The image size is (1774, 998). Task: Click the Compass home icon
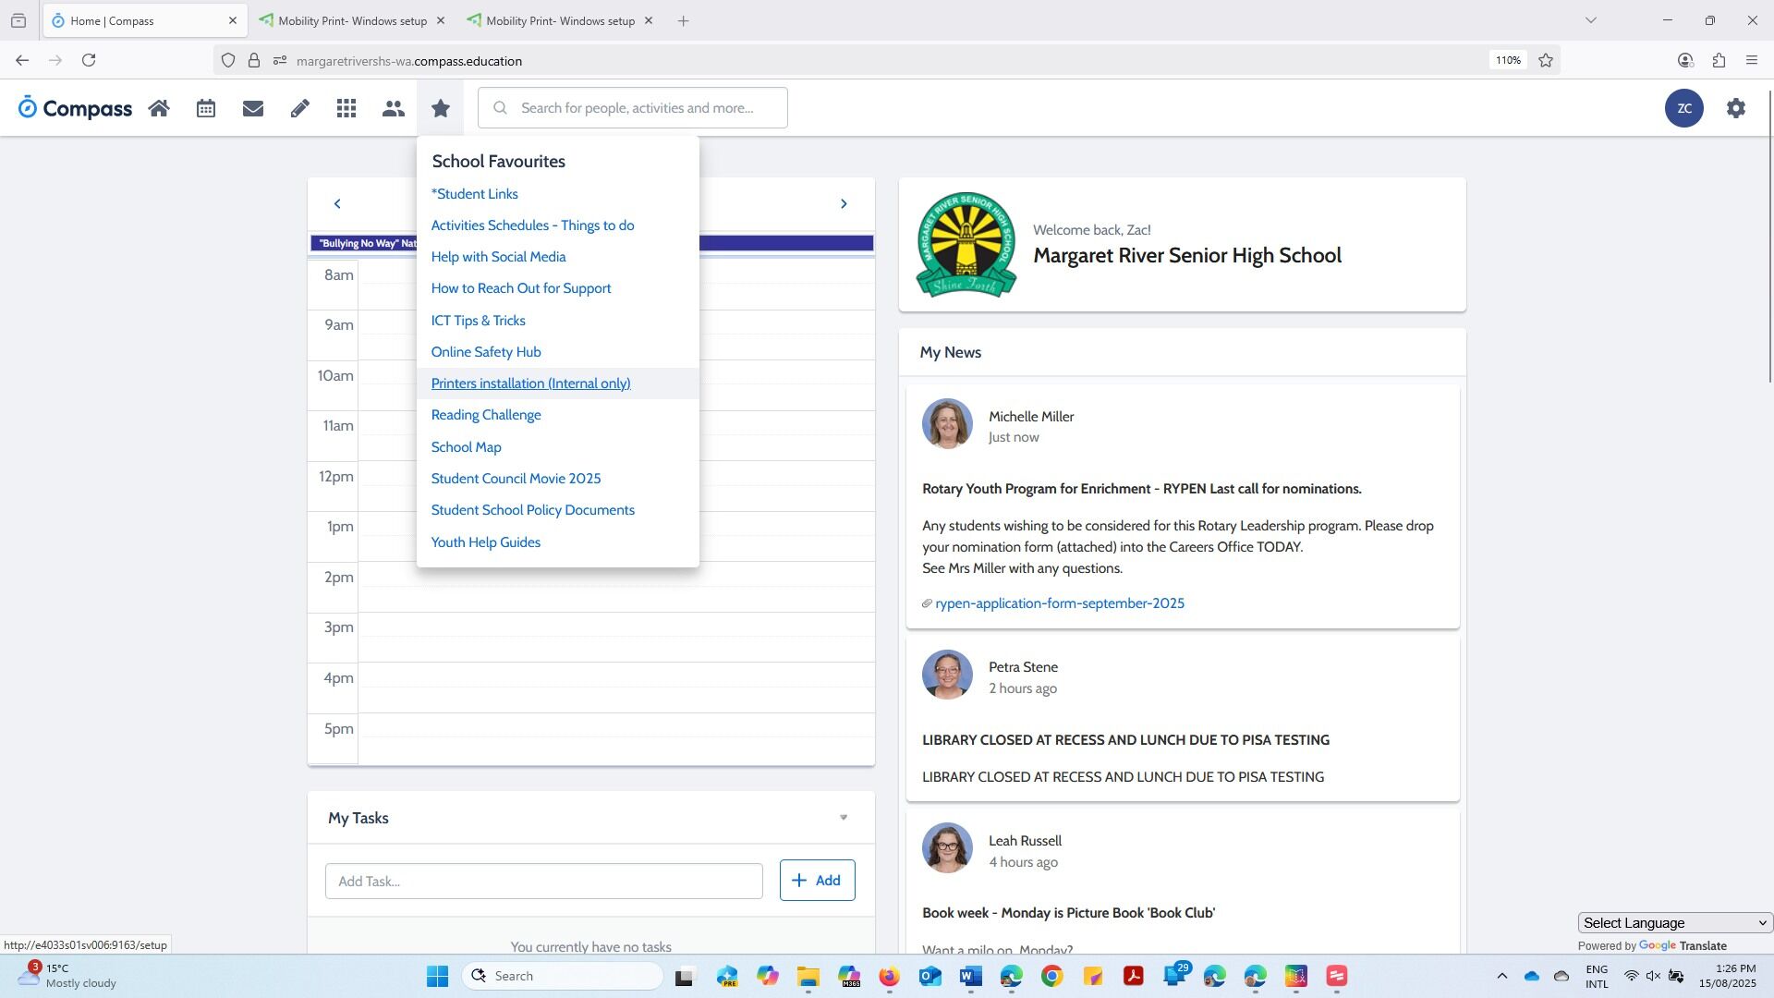[x=159, y=108]
